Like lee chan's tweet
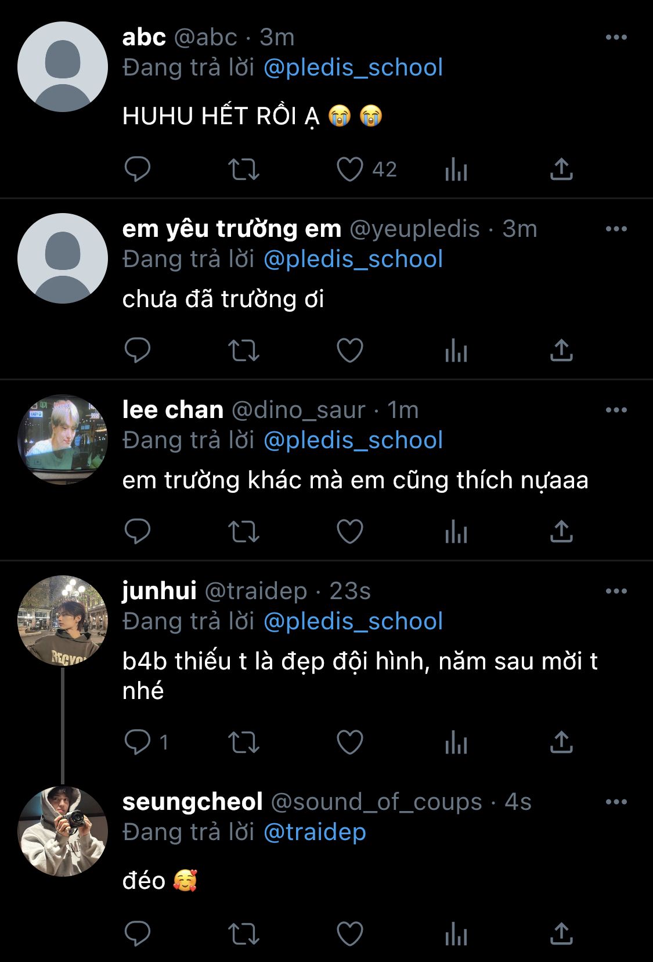This screenshot has height=962, width=653. tap(350, 532)
